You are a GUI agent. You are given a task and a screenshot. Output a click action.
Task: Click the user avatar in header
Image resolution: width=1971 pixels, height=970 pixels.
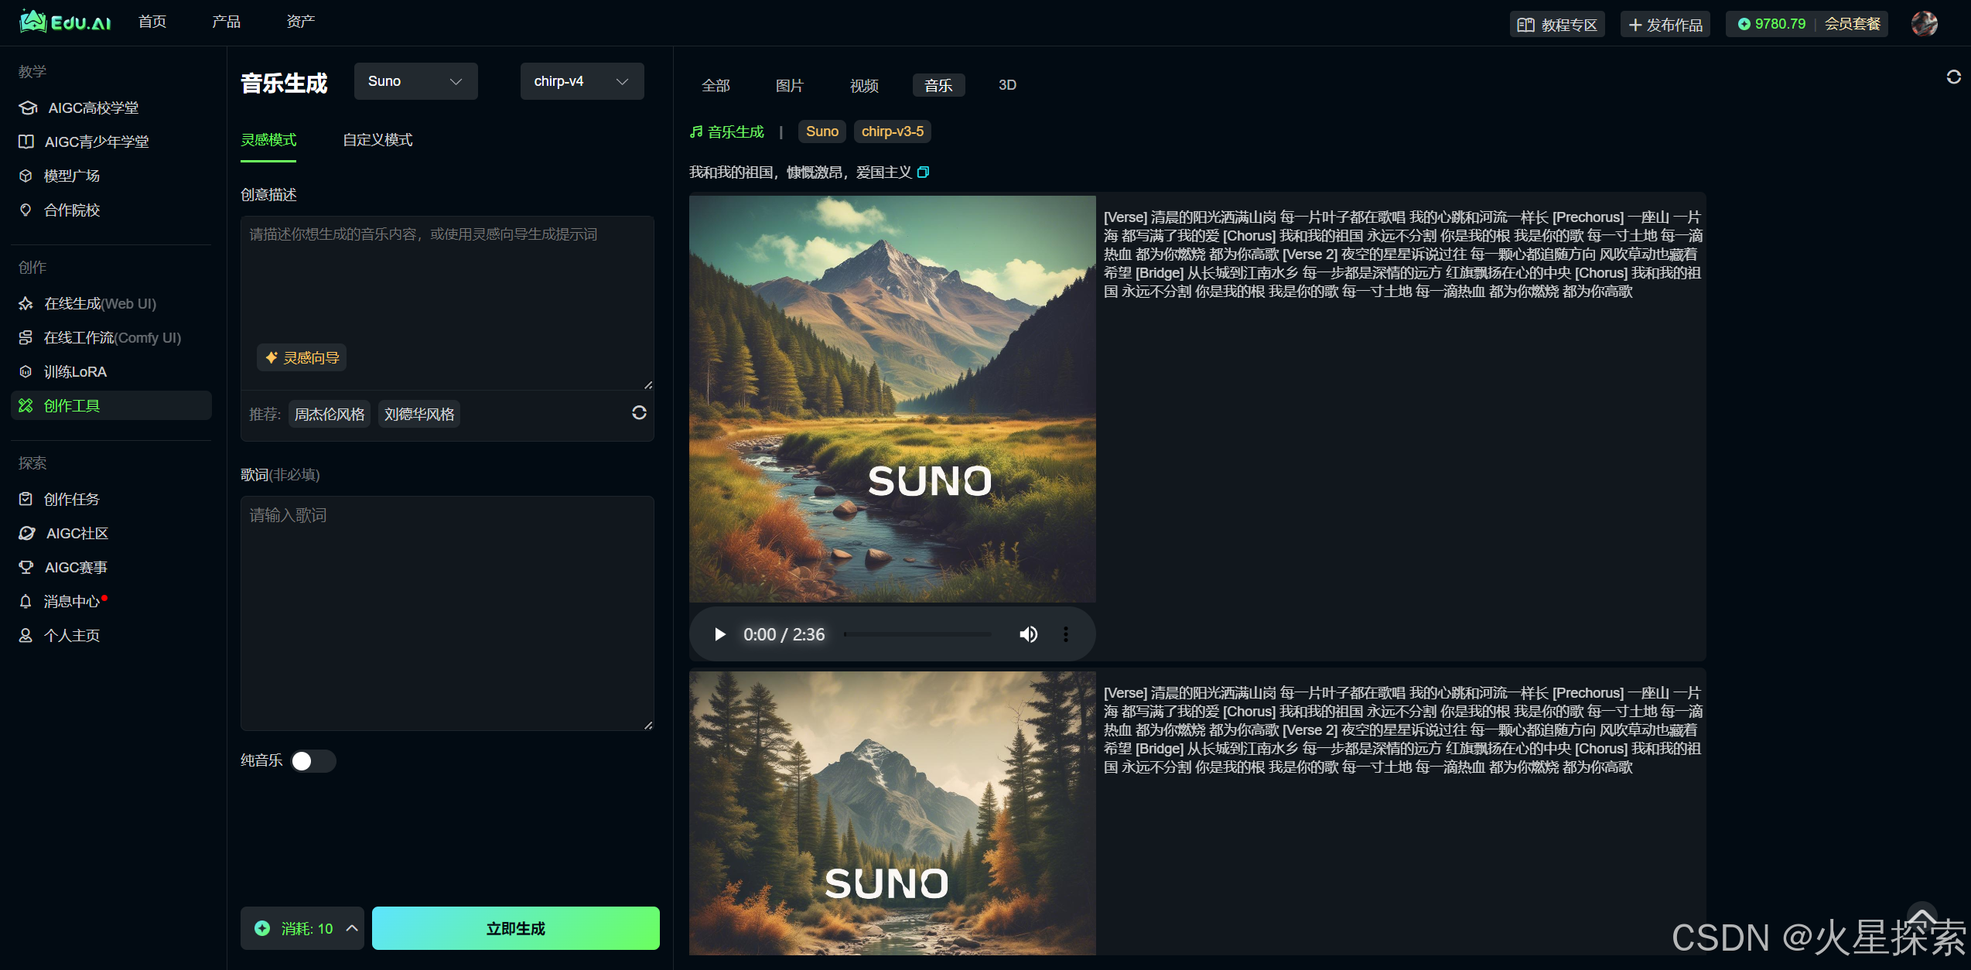click(1924, 24)
